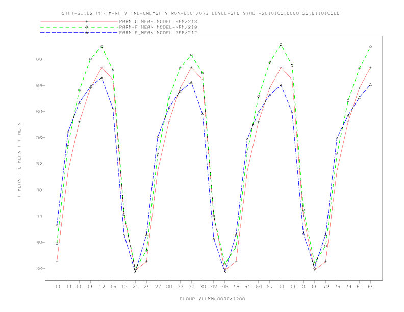Click y-axis tick label 44
The width and height of the screenshot is (404, 312).
coord(39,216)
